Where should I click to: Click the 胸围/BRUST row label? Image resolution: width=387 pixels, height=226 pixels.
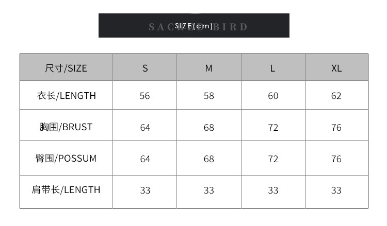coord(66,127)
